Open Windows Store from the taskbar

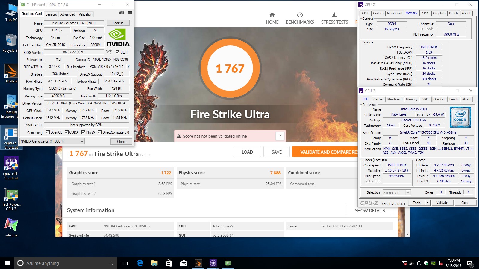pyautogui.click(x=169, y=263)
